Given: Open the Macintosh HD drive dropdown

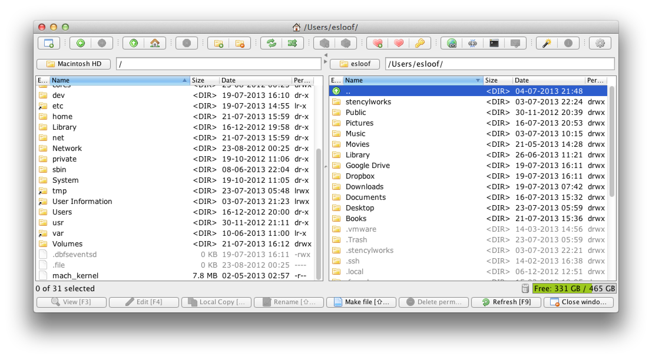Looking at the screenshot, I should [74, 64].
